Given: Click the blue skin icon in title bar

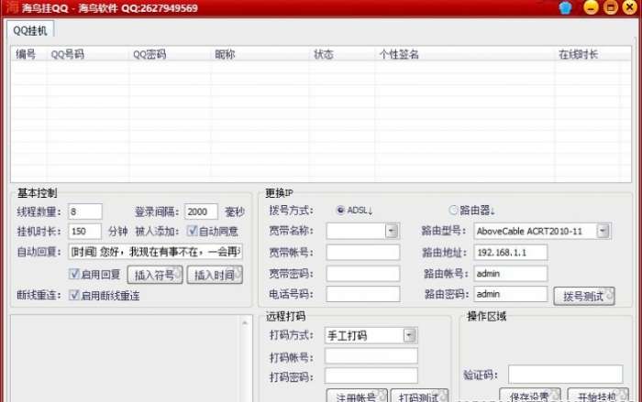Looking at the screenshot, I should [566, 7].
